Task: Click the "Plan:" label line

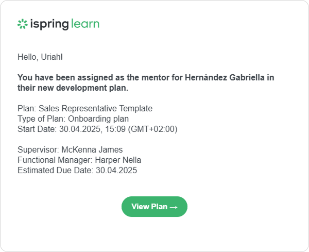Action: click(x=85, y=108)
